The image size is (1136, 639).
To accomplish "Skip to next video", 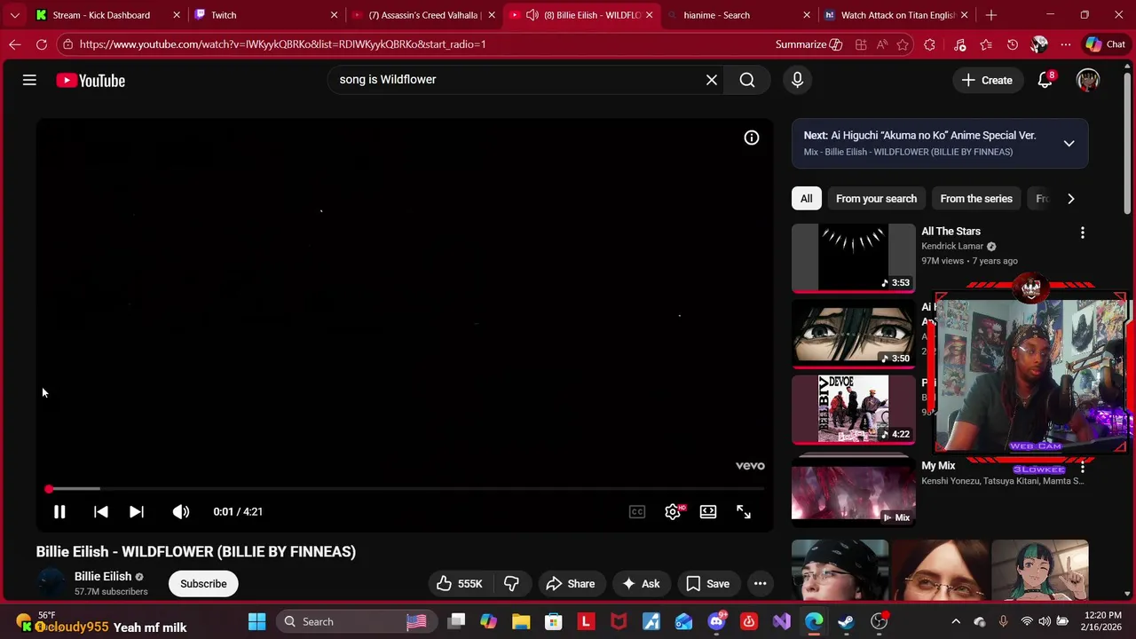I will point(136,512).
